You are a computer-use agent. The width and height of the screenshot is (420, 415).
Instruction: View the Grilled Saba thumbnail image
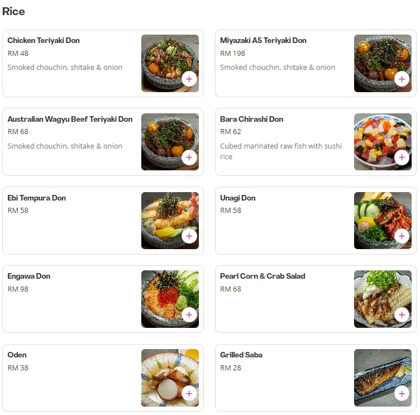(x=383, y=378)
